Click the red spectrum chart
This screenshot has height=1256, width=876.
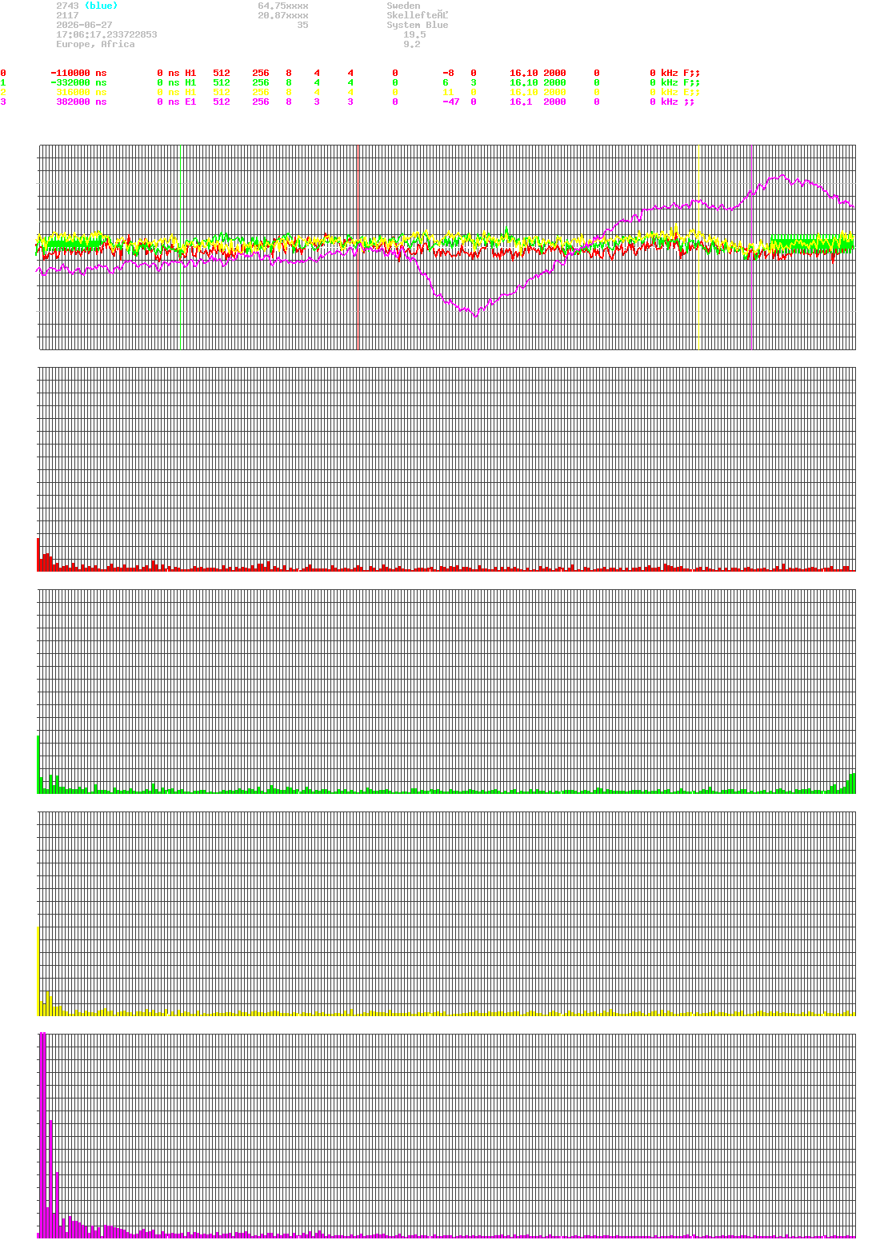[446, 469]
